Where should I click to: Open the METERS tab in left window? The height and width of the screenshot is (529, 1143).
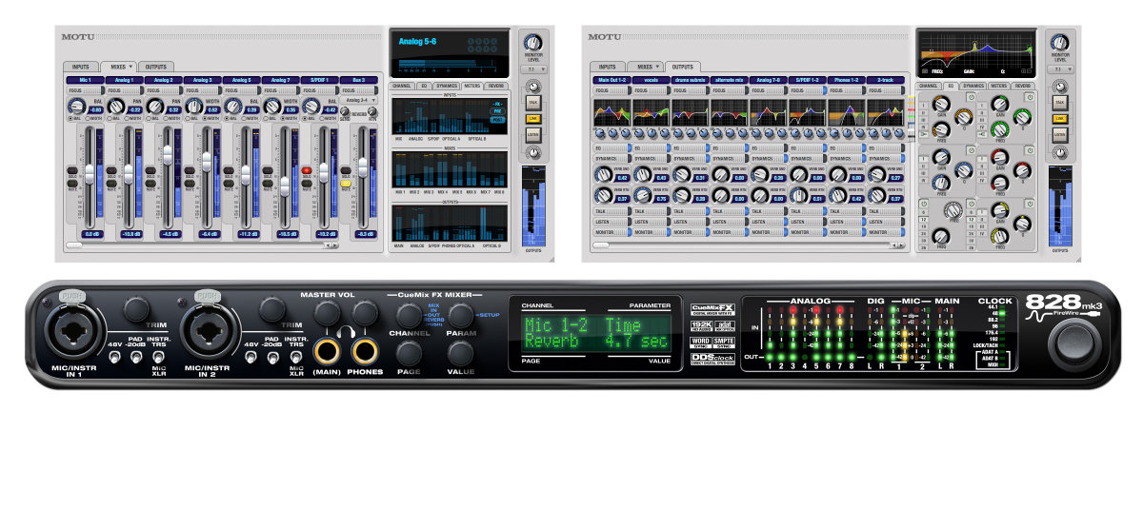pyautogui.click(x=471, y=86)
